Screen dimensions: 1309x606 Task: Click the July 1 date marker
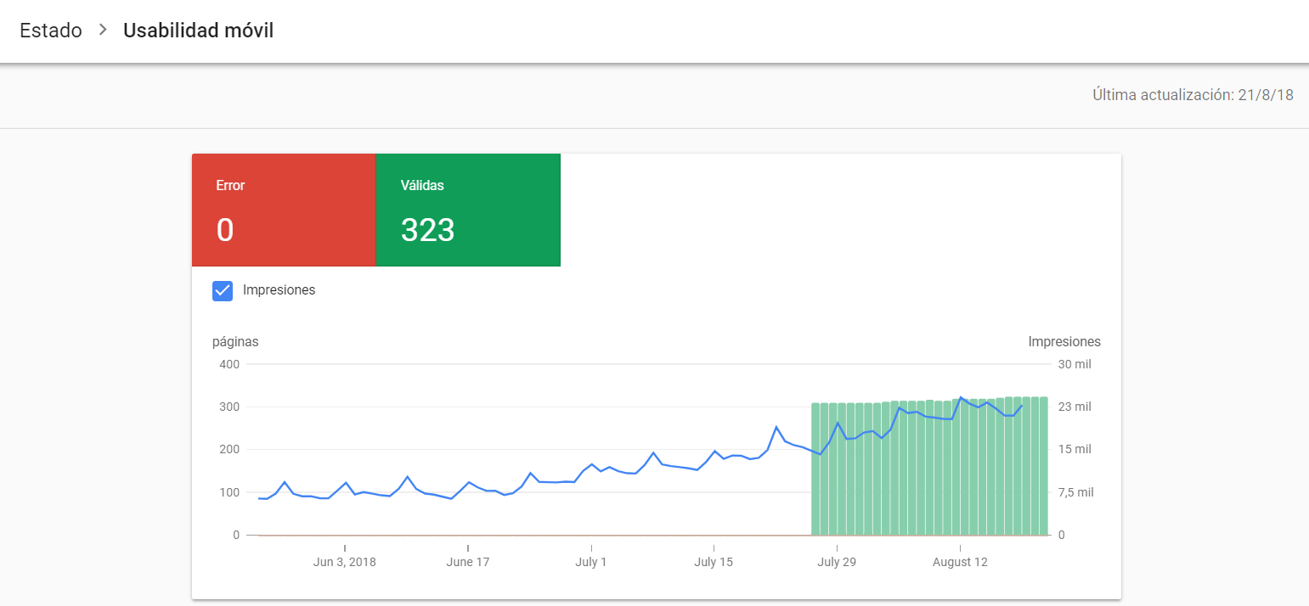(591, 562)
